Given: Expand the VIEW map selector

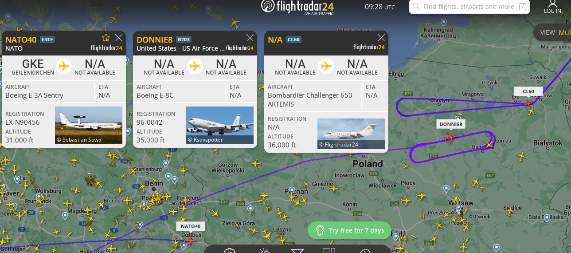Looking at the screenshot, I should click(x=552, y=32).
